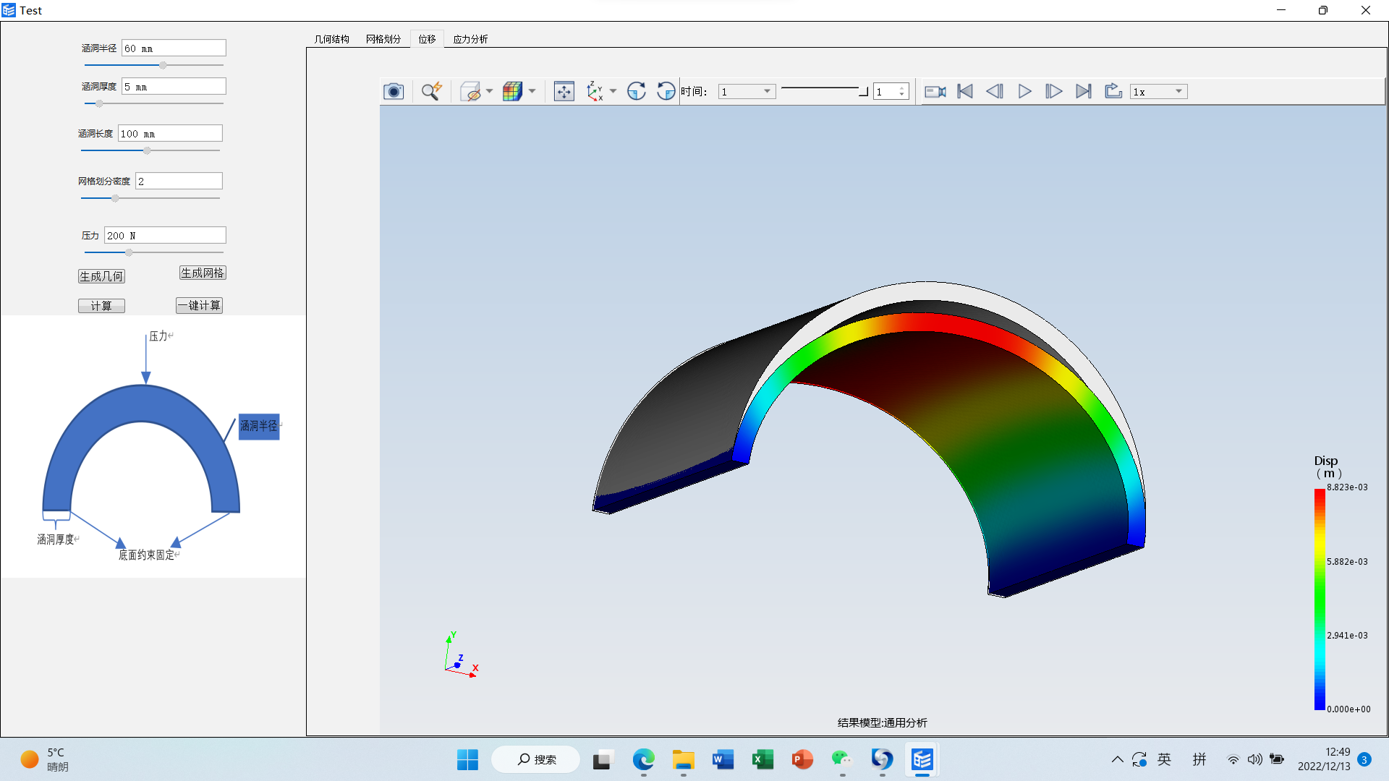Viewport: 1389px width, 781px height.
Task: Open Windows Start menu
Action: (467, 759)
